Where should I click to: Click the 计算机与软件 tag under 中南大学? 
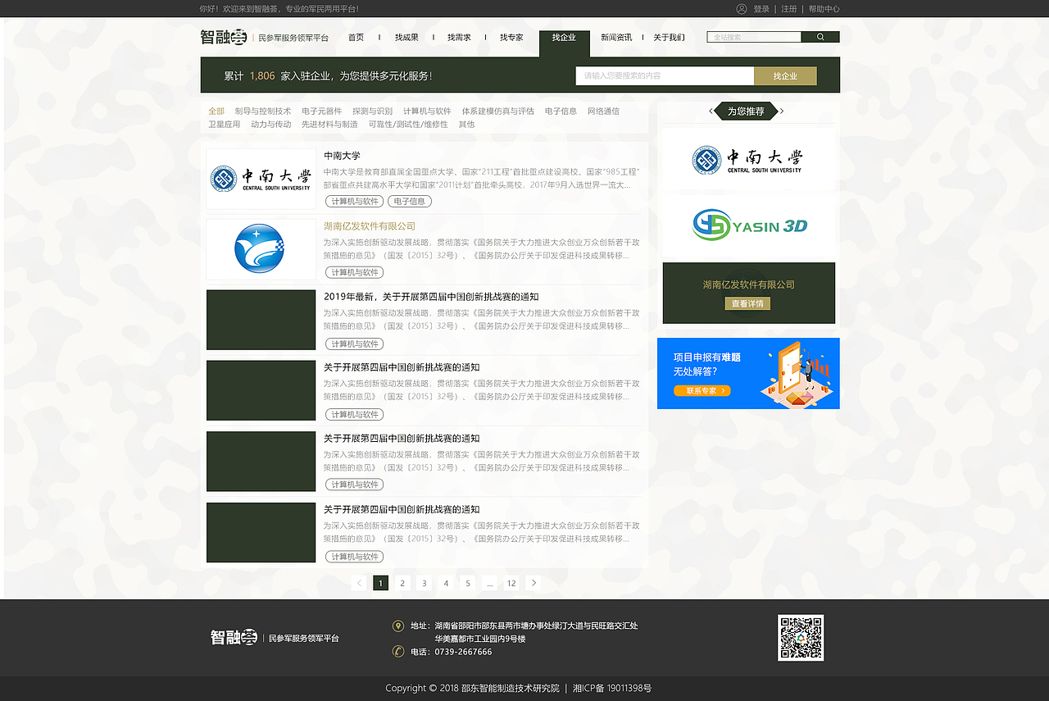(x=354, y=202)
